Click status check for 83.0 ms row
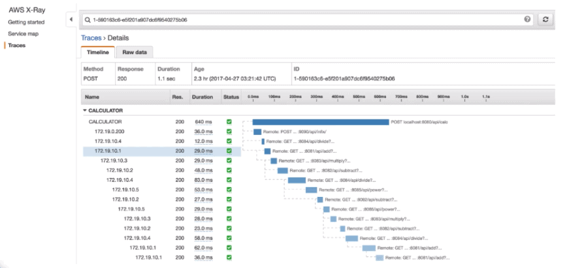This screenshot has width=567, height=268. click(229, 180)
